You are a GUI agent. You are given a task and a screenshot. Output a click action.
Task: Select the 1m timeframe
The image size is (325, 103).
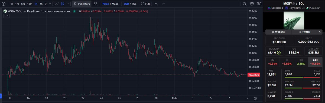coord(17,4)
